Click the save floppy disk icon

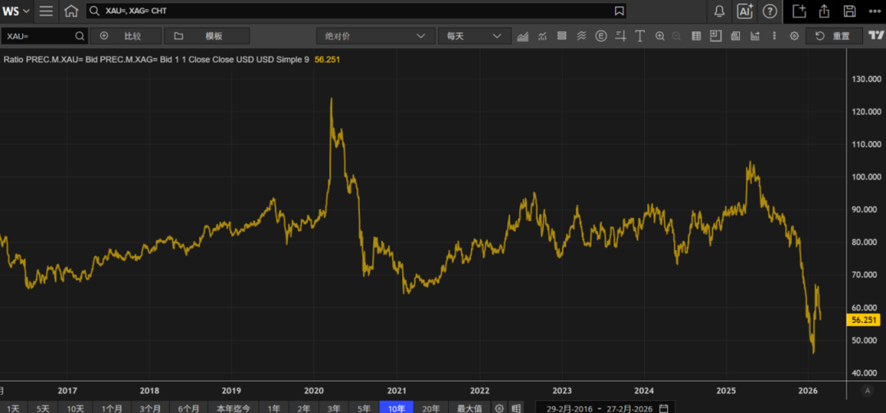point(850,11)
